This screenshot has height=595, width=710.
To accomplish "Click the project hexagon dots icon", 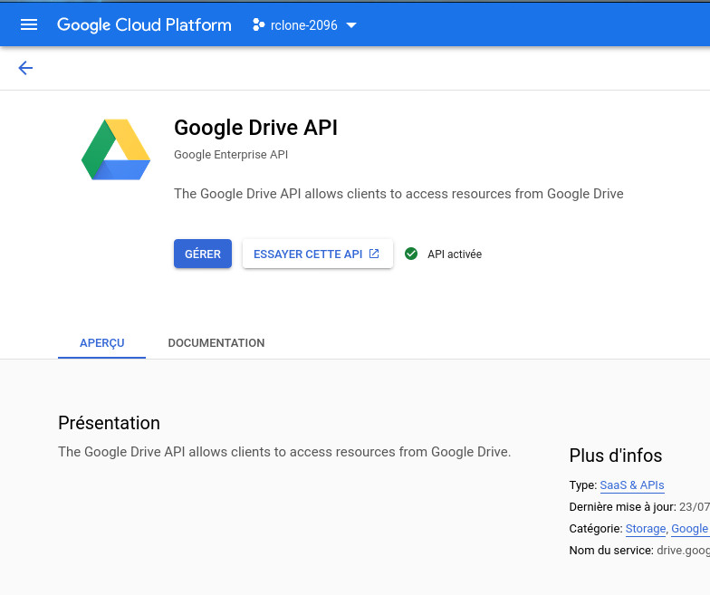I will coord(259,25).
